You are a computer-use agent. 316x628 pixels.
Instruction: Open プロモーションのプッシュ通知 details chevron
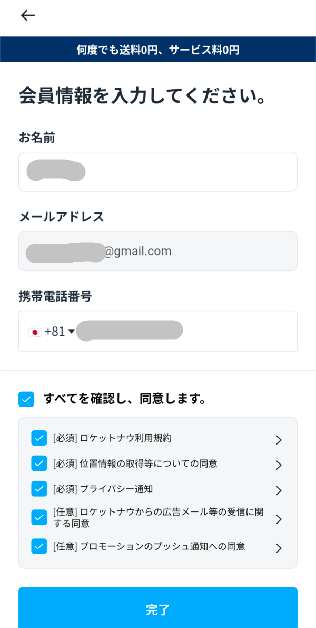279,548
